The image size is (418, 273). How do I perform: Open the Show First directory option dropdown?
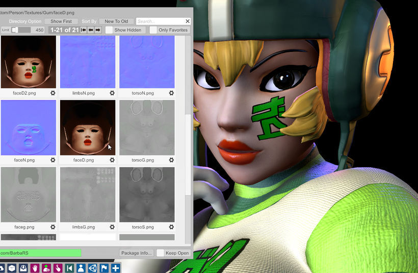click(x=61, y=21)
